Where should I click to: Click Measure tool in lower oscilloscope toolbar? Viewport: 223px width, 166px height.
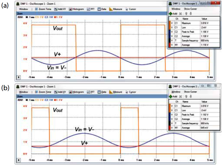point(115,91)
